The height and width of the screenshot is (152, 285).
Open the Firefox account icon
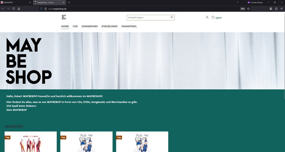(x=271, y=9)
